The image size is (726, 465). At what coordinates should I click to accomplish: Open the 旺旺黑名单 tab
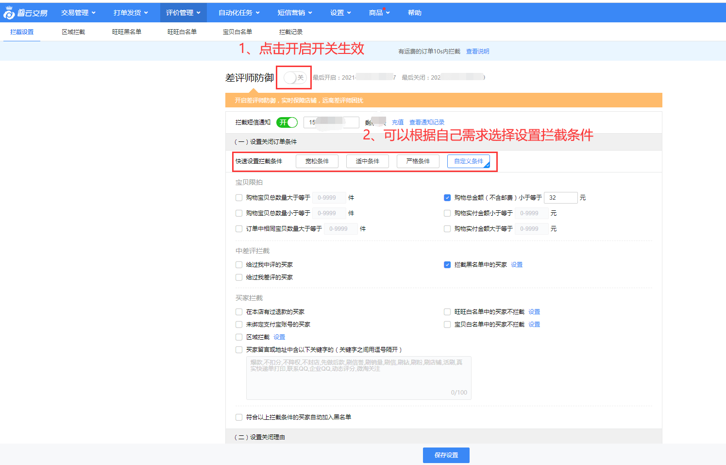point(127,32)
